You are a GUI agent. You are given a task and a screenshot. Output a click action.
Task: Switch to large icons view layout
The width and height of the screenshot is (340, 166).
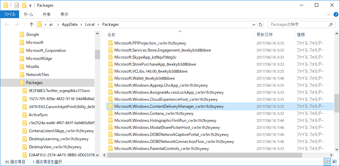tap(335, 162)
